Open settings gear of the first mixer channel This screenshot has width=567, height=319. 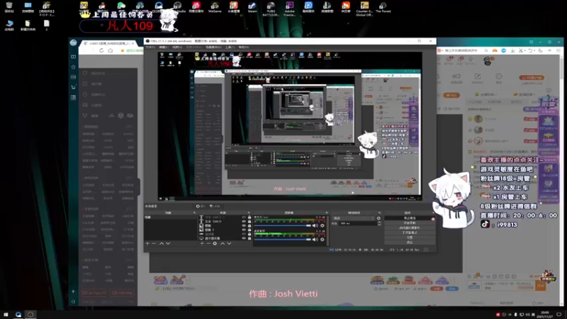click(322, 225)
